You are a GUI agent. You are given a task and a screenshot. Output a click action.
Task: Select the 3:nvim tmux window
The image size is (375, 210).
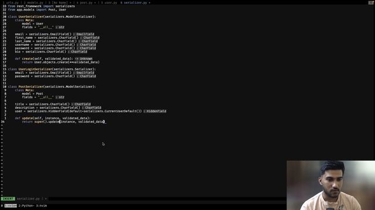(42, 206)
